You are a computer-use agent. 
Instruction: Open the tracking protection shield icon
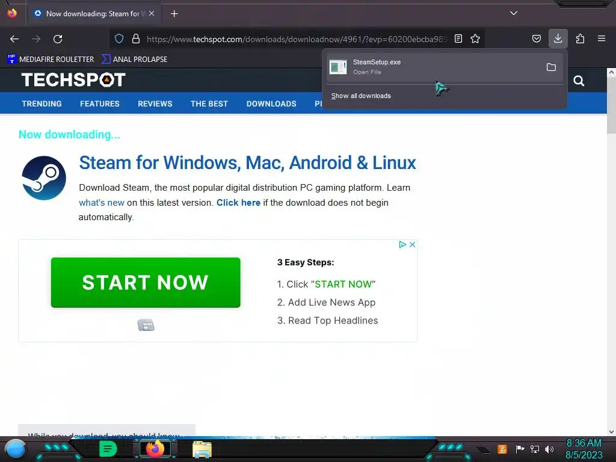coord(119,39)
